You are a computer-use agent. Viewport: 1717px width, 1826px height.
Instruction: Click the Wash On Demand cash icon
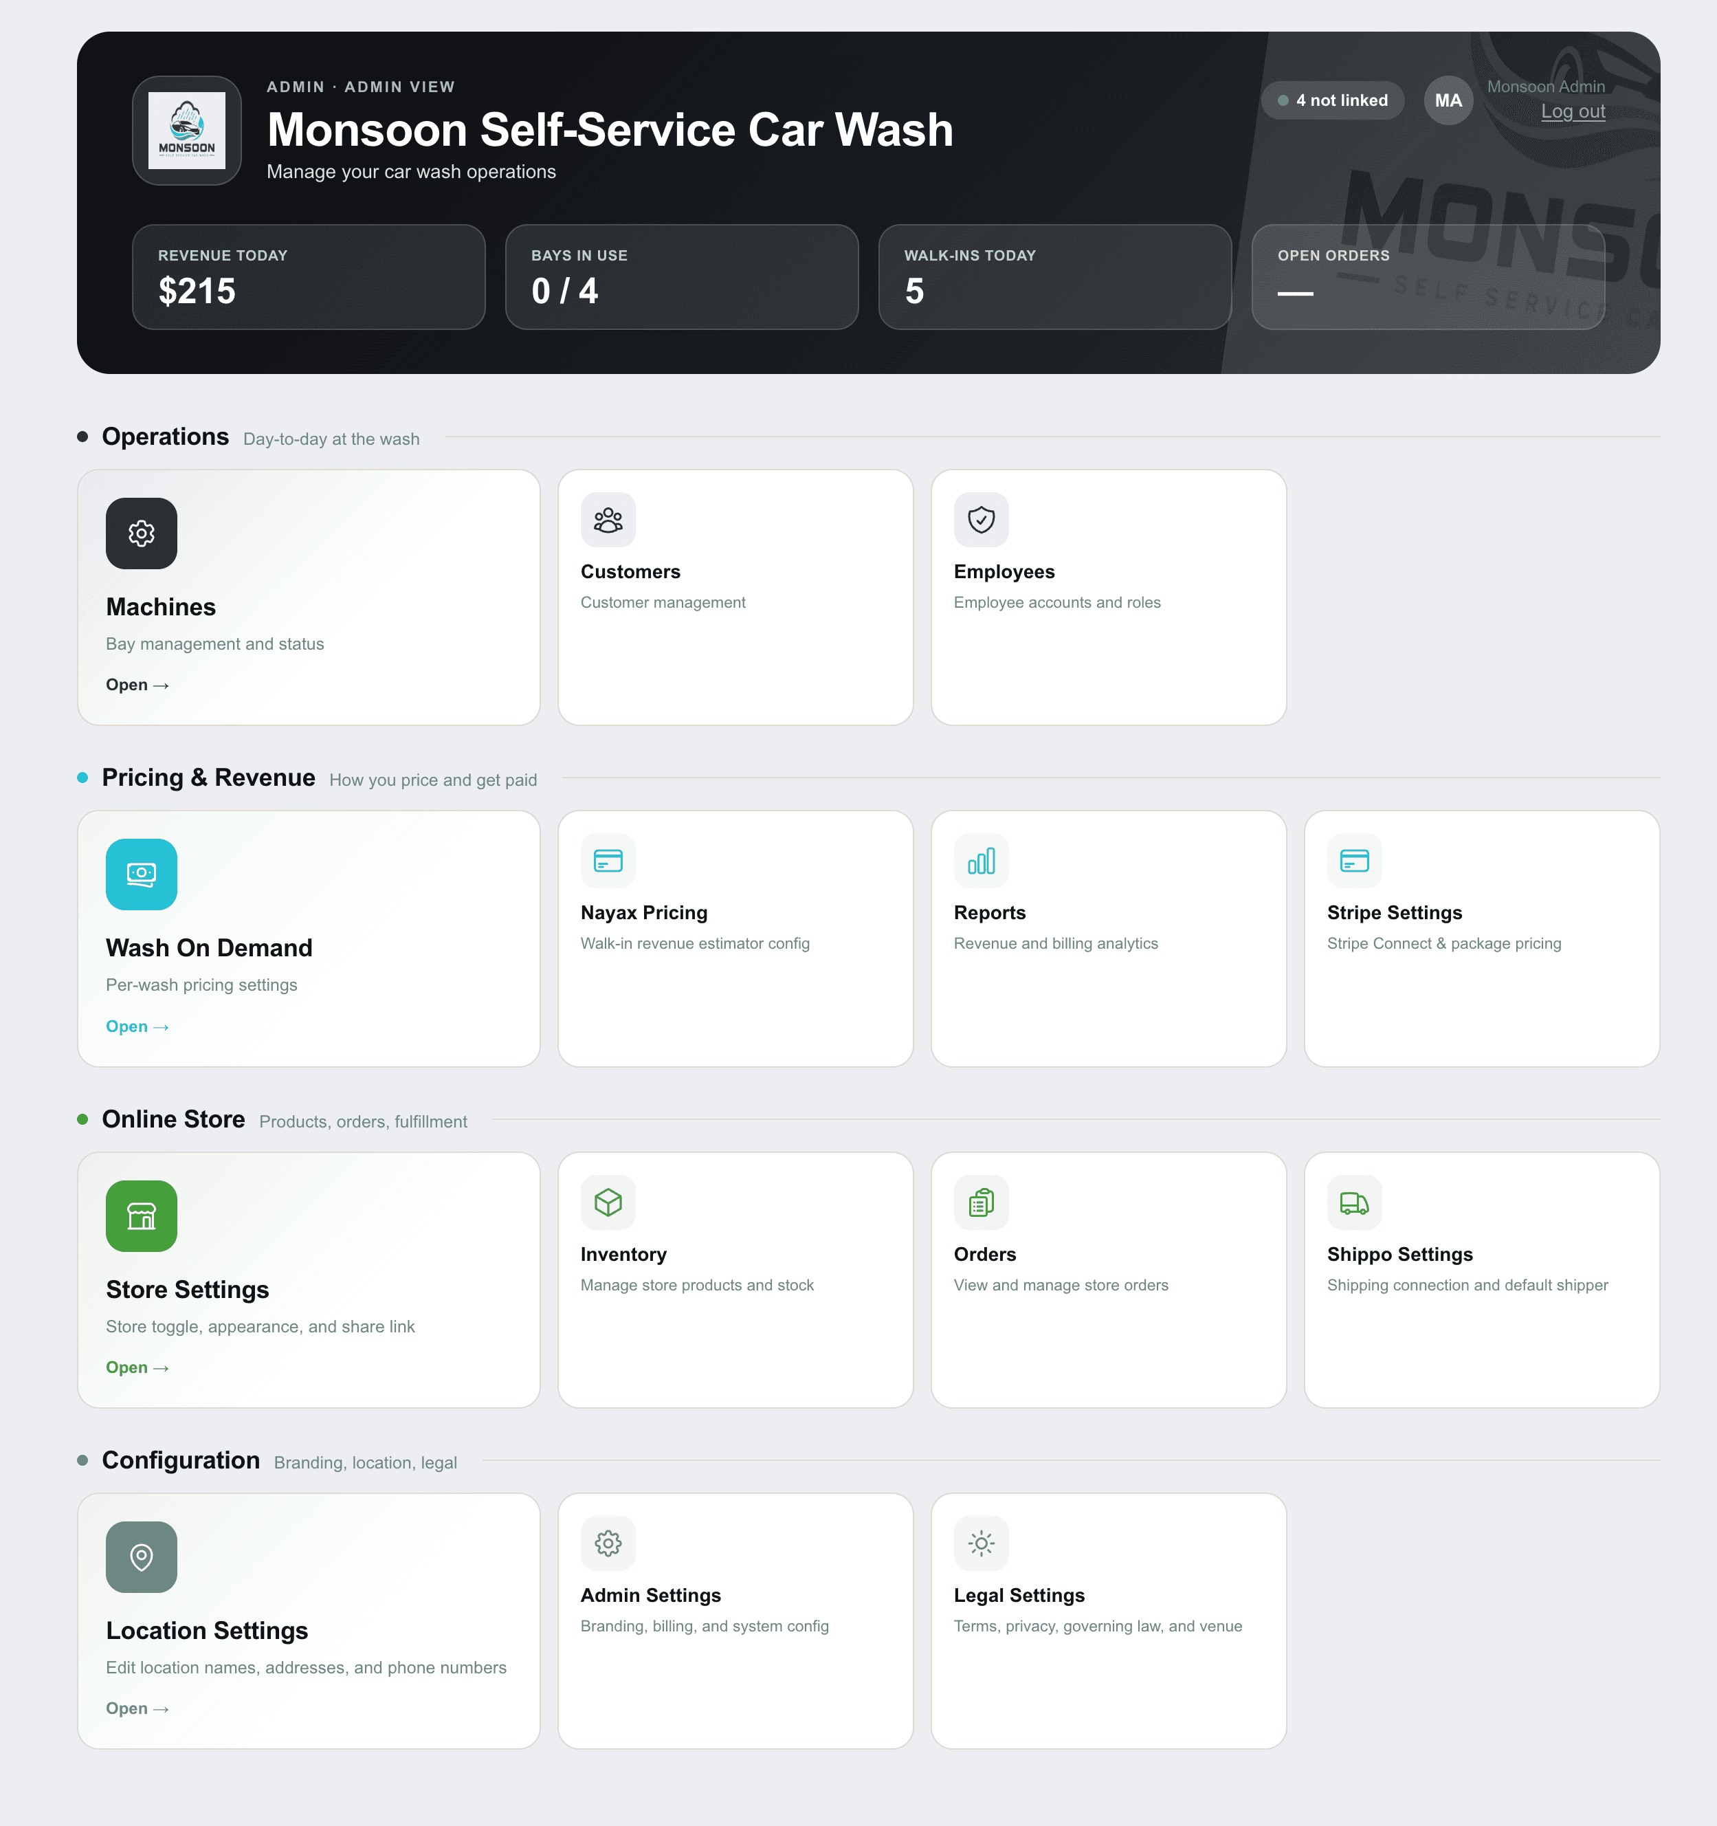[142, 874]
